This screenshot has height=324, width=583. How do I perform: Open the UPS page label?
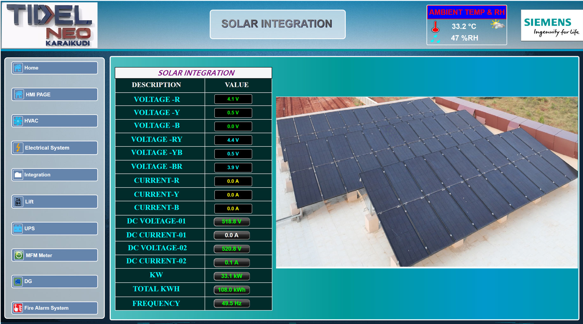(x=30, y=228)
